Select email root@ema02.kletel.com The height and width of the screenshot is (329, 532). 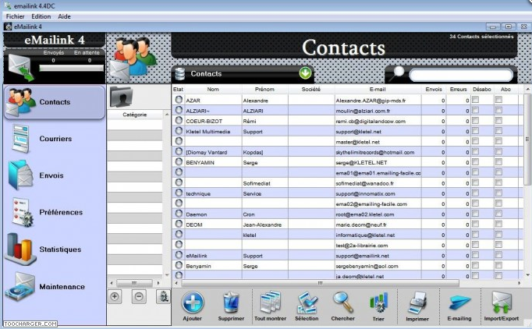365,214
